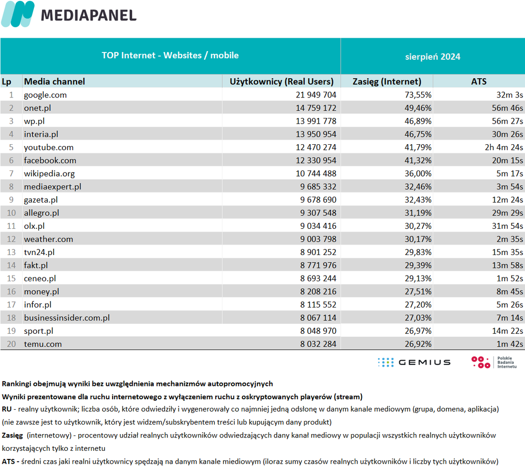Image resolution: width=525 pixels, height=468 pixels.
Task: Click the Zasięg (Internet) column header
Action: coord(387,81)
